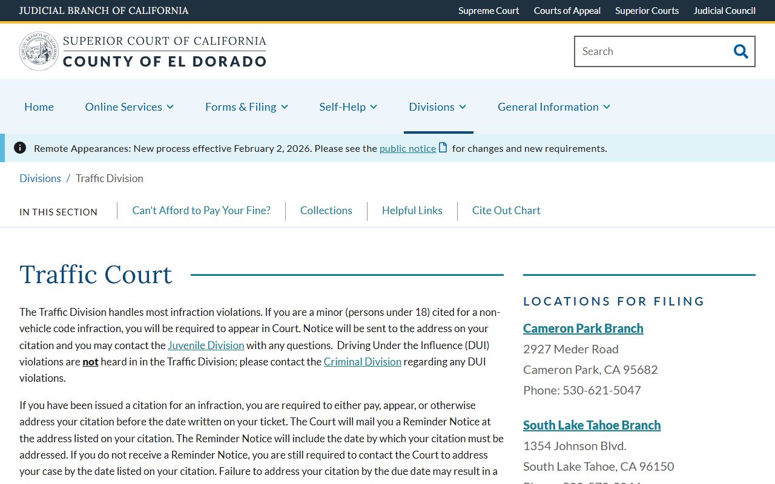Open Can't Afford to Pay Your Fine?

coord(202,210)
